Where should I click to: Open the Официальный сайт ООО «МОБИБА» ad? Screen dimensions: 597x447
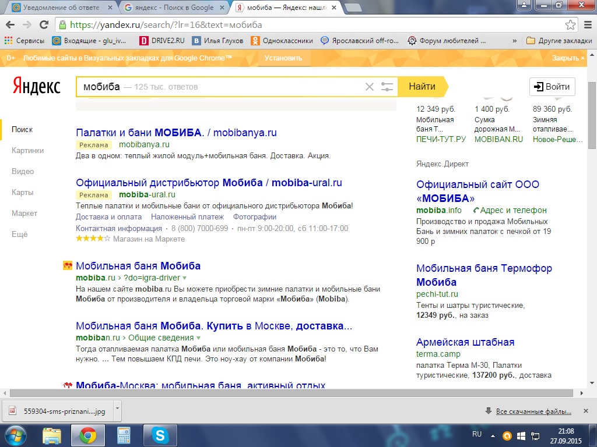tap(478, 191)
